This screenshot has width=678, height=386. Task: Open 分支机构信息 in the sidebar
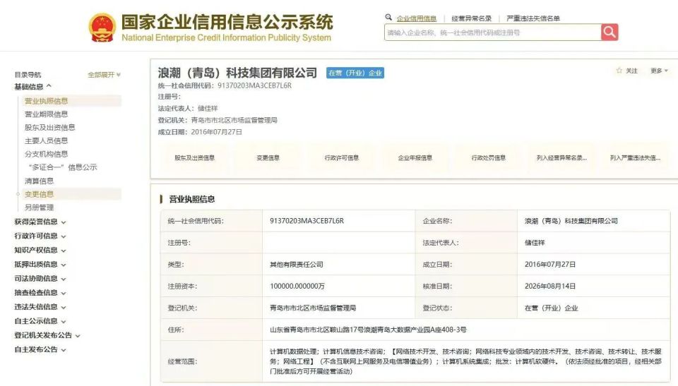[x=47, y=155]
